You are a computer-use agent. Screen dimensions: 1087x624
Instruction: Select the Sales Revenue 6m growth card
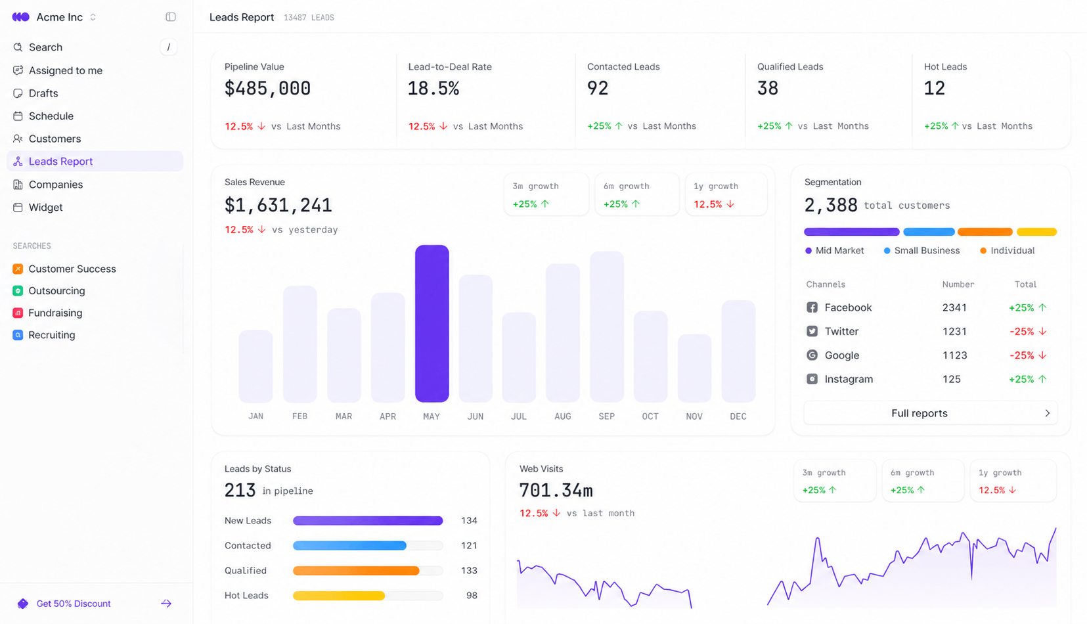637,194
